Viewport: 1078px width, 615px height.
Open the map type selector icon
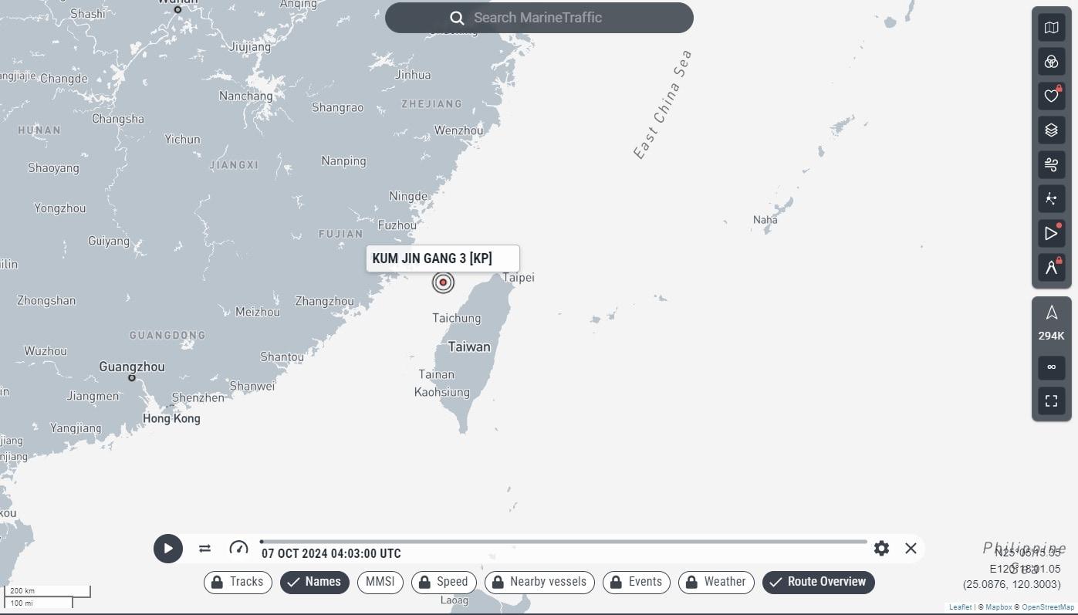click(1051, 29)
